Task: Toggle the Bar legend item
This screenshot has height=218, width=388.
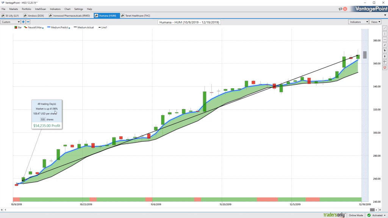Action: [18, 27]
